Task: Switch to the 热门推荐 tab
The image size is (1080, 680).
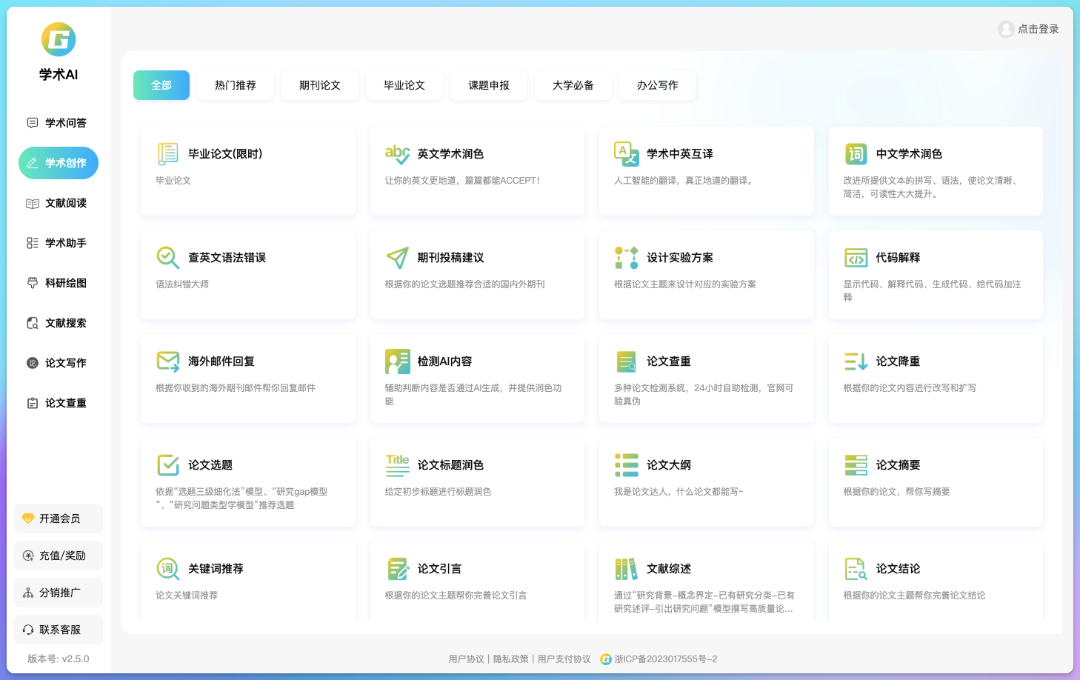Action: [235, 84]
